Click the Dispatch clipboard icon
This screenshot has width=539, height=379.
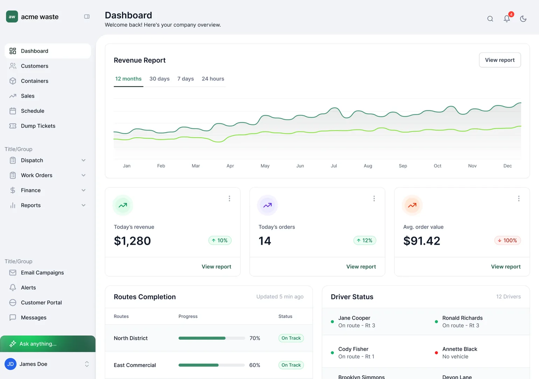13,160
